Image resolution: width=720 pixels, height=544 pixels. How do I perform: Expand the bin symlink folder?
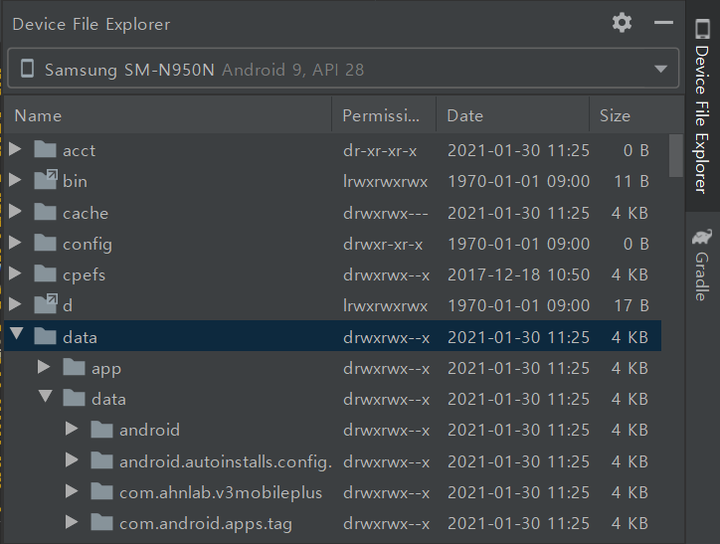[15, 179]
